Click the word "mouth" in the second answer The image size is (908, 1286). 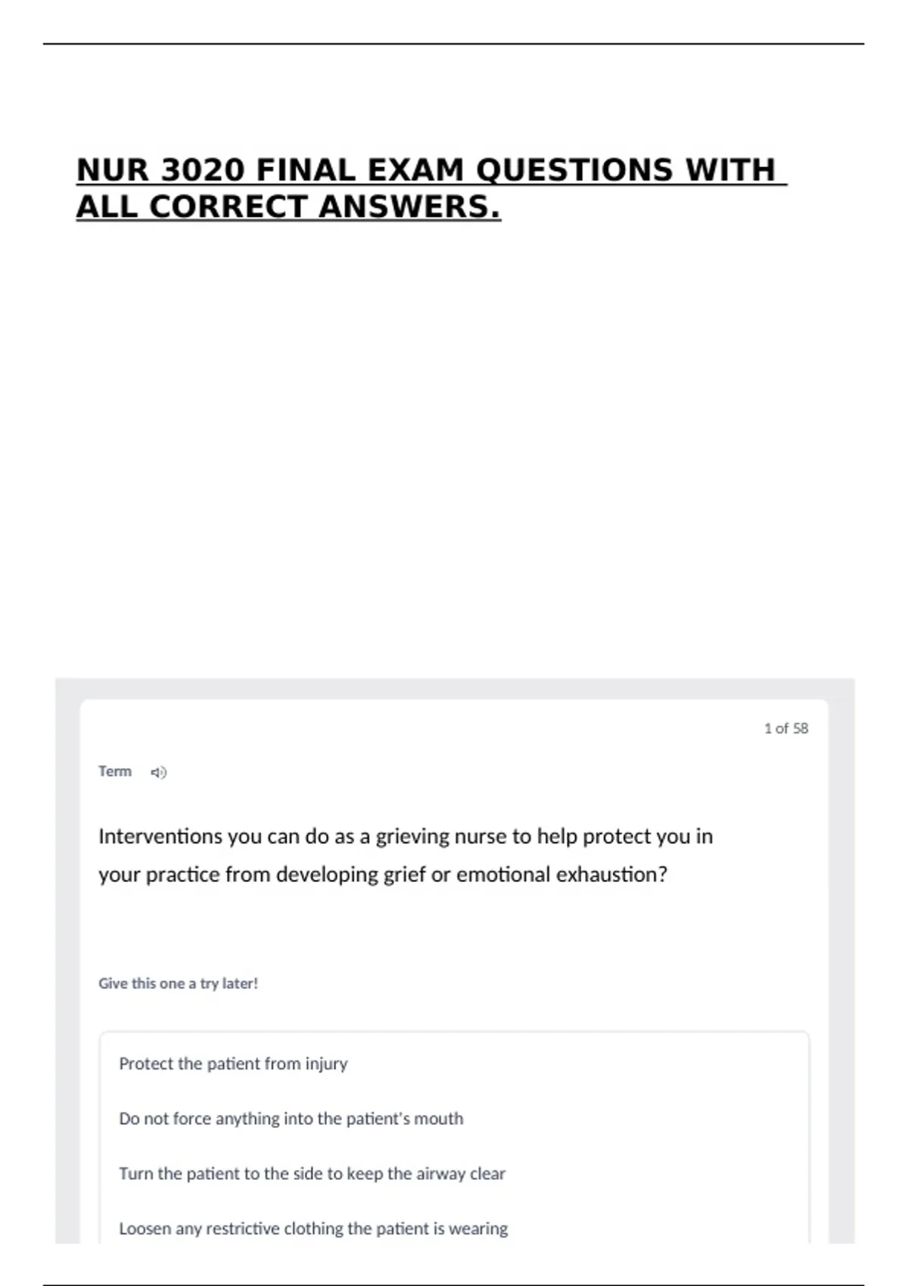439,1119
